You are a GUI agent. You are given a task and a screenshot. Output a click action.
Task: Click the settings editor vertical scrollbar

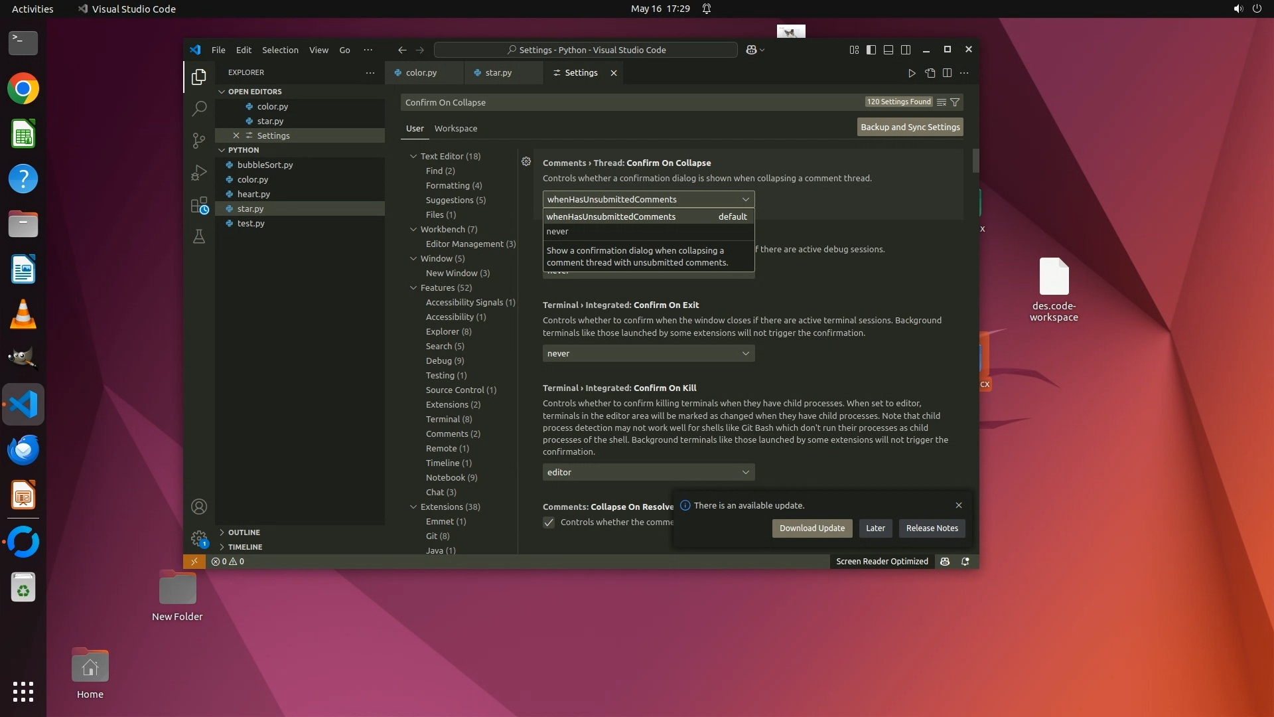[x=975, y=161]
